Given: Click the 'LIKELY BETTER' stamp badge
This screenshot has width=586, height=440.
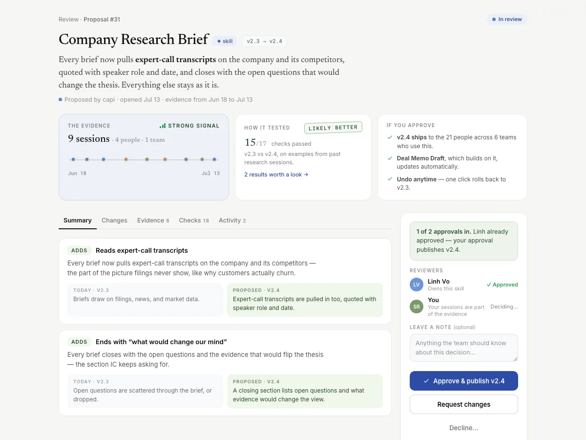Looking at the screenshot, I should point(334,128).
